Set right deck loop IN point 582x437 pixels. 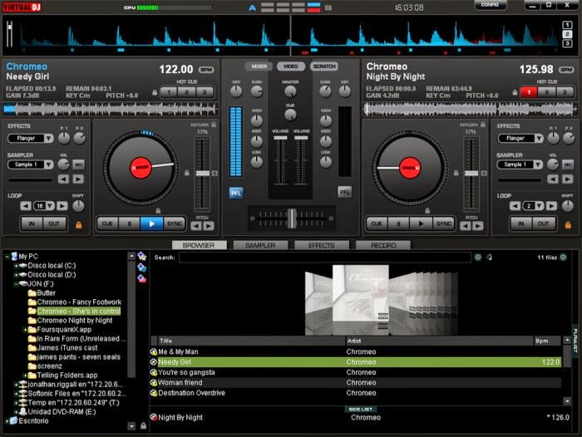(x=521, y=223)
